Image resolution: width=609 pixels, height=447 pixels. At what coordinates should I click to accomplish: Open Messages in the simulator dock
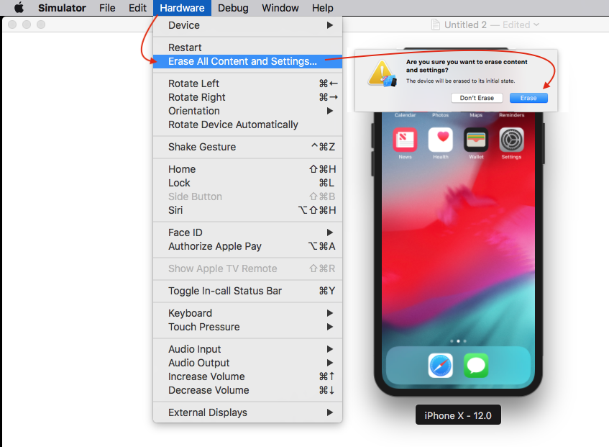(x=476, y=366)
